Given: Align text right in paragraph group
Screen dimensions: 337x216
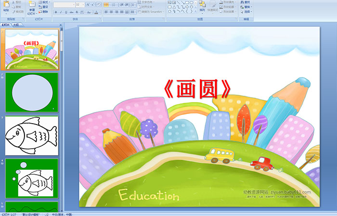Looking at the screenshot, I should click(117, 12).
